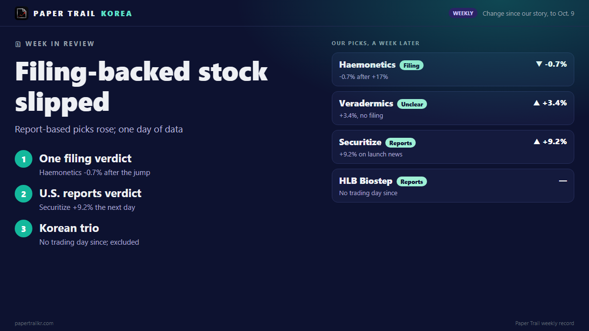Open the Securitize pick card
Screen dimensions: 589x331
[453, 147]
